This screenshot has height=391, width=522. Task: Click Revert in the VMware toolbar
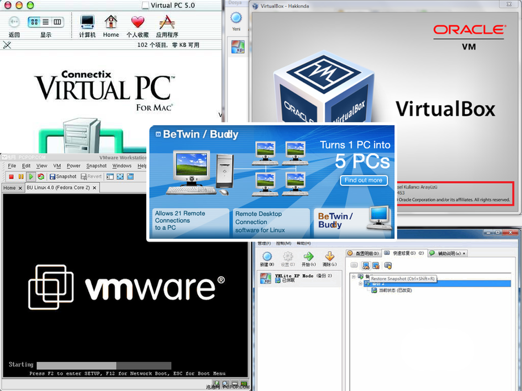91,177
